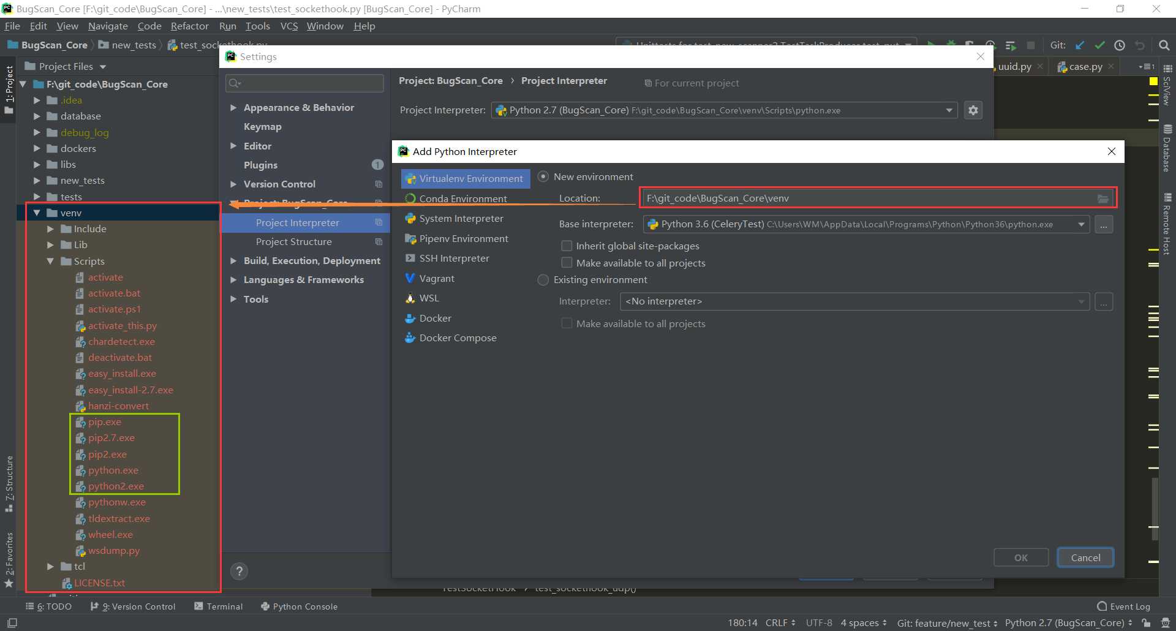Open the Project Interpreter dropdown in Settings

(949, 110)
